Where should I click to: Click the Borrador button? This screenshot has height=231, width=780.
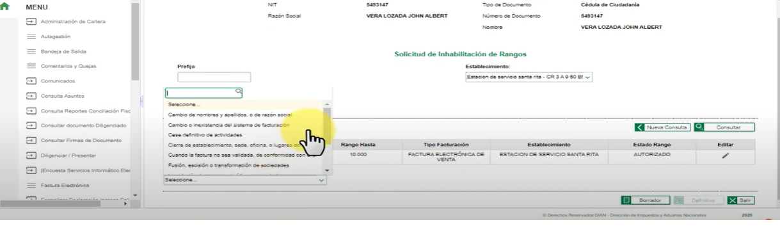[x=646, y=200]
